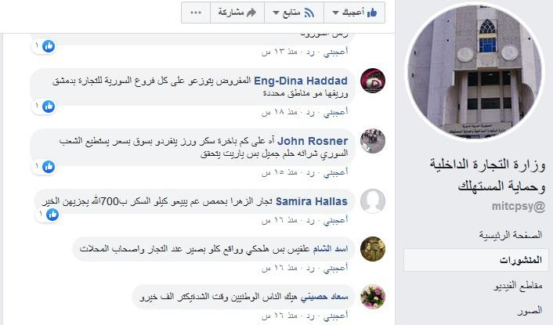Expand the متابع follow dropdown

276,13
